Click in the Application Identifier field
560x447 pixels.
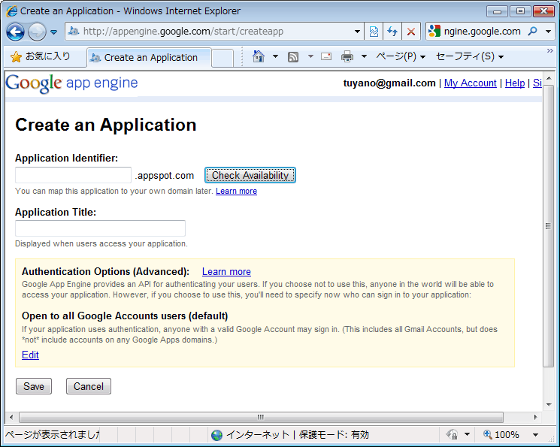pos(73,175)
